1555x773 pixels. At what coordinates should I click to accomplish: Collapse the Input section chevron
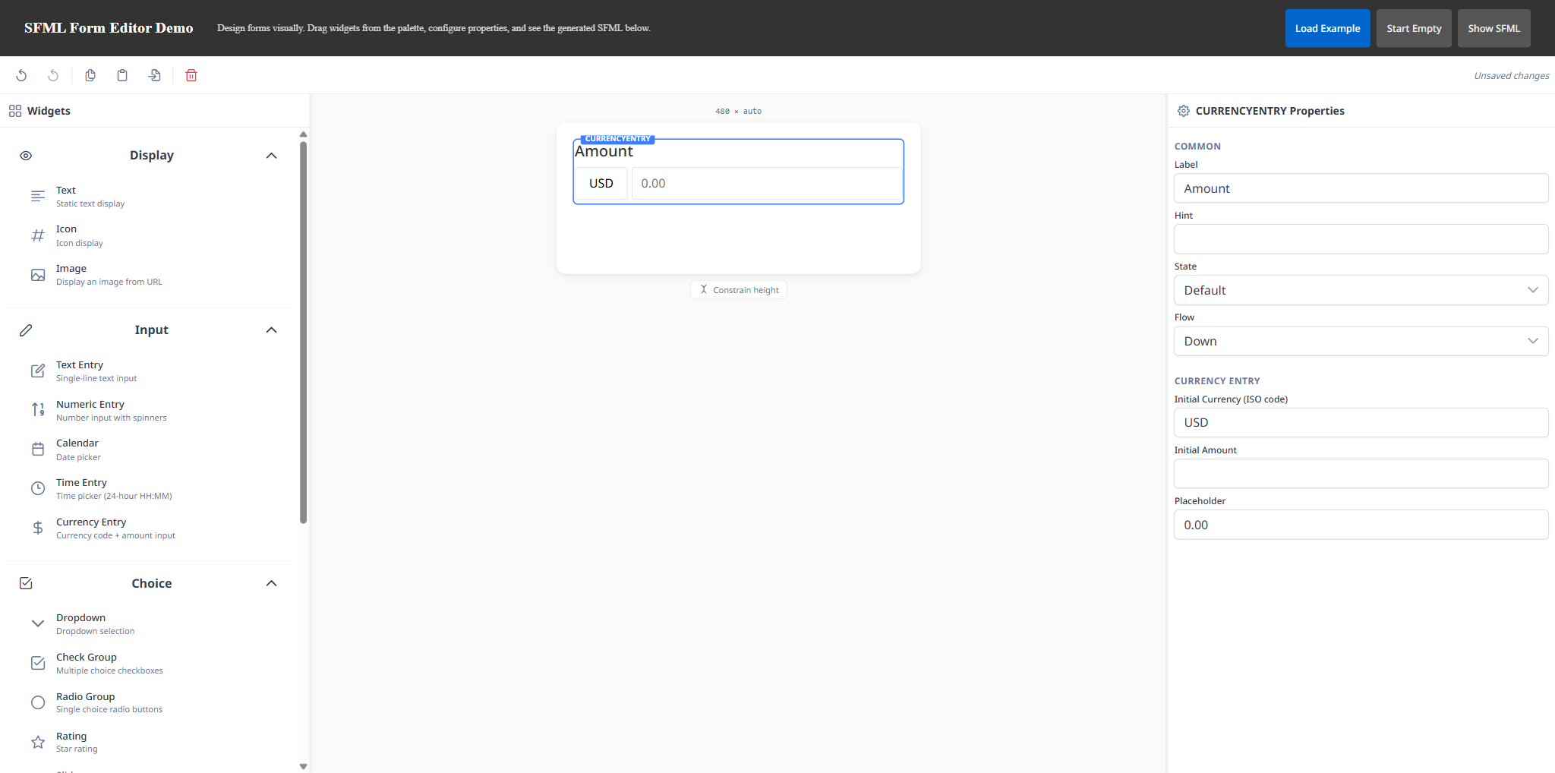pyautogui.click(x=271, y=330)
